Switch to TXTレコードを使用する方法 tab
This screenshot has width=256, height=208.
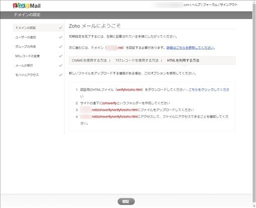pyautogui.click(x=137, y=60)
